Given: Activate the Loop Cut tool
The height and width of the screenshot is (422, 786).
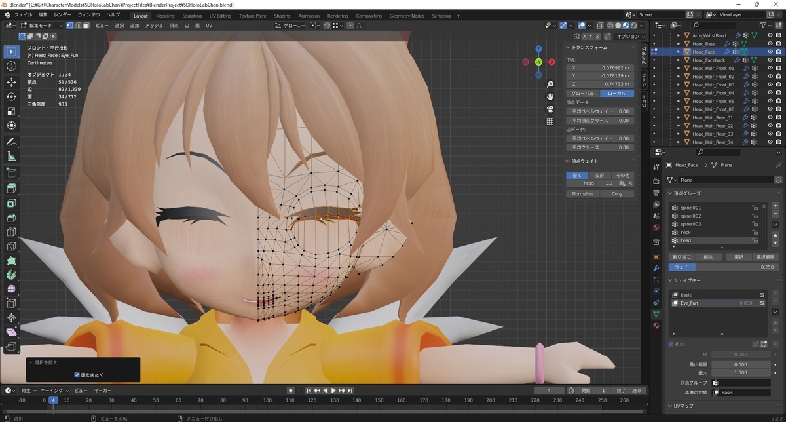Looking at the screenshot, I should [11, 232].
